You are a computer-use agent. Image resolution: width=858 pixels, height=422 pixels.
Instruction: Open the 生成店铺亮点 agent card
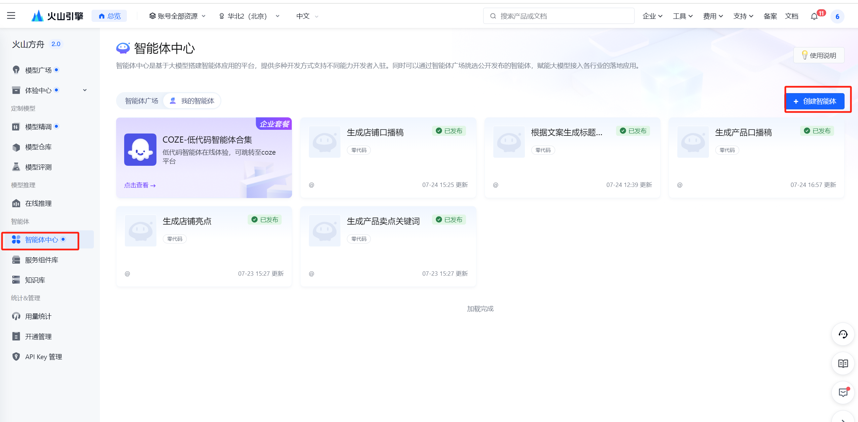pyautogui.click(x=204, y=246)
